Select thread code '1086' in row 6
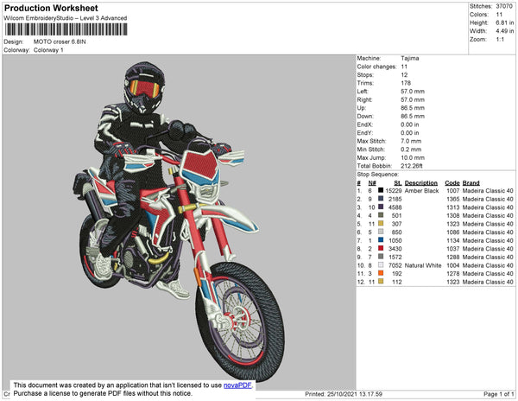 (x=453, y=232)
